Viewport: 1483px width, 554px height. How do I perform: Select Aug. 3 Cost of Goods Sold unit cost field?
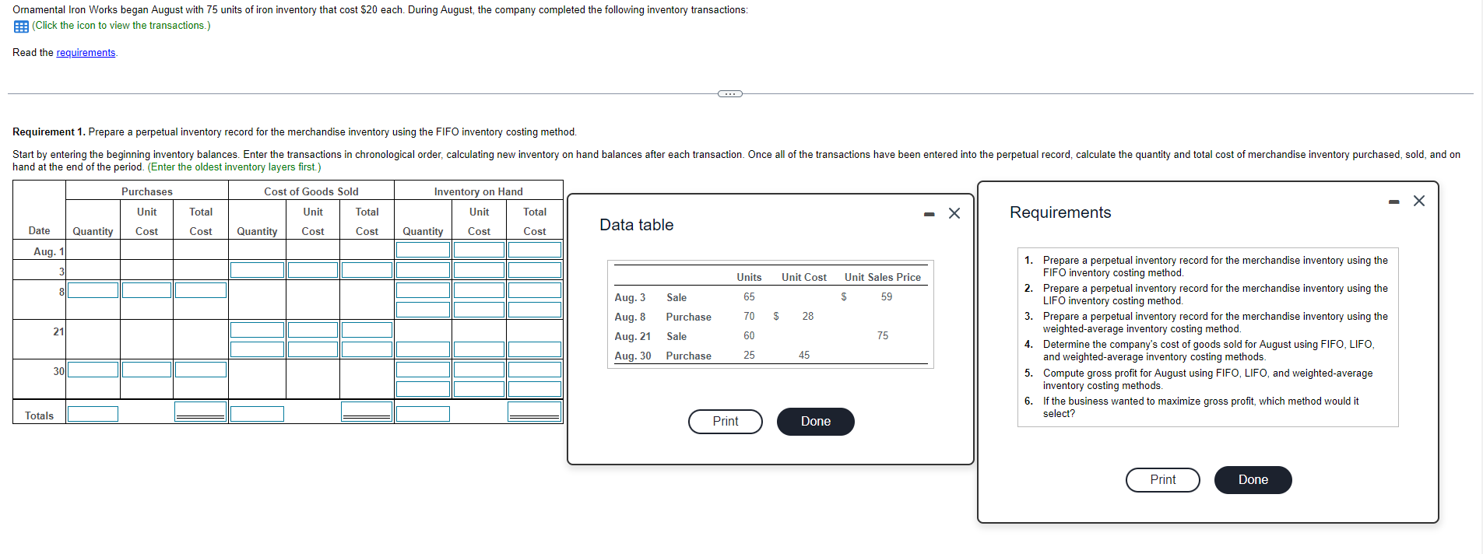click(x=313, y=270)
